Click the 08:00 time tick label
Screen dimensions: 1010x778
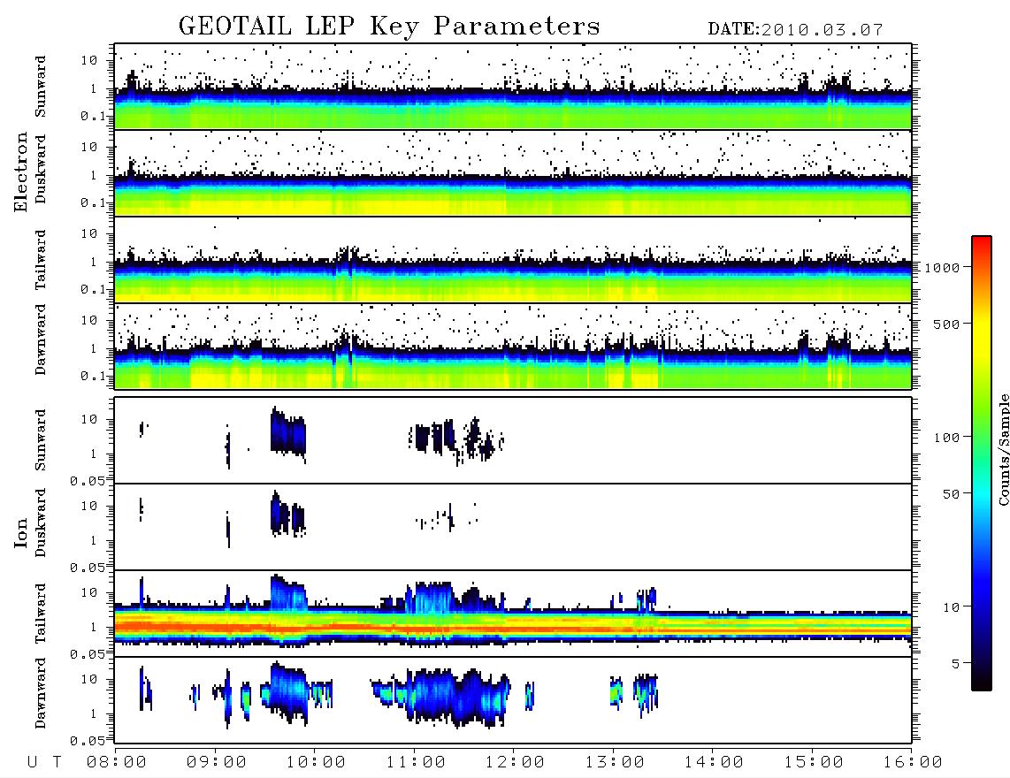117,763
